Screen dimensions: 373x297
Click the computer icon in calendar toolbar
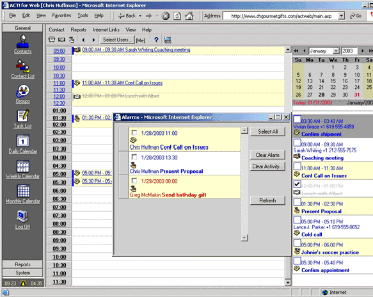(x=168, y=40)
